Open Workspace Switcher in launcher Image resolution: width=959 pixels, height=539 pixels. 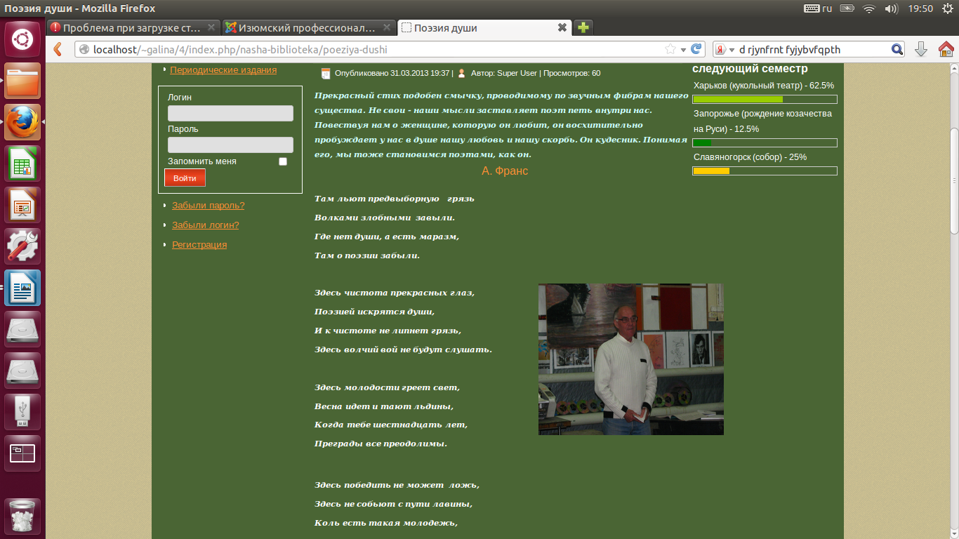coord(22,453)
